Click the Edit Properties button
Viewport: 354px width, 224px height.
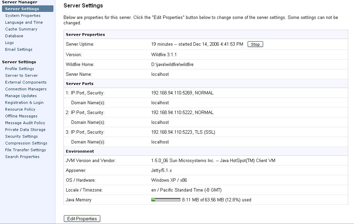pyautogui.click(x=82, y=219)
